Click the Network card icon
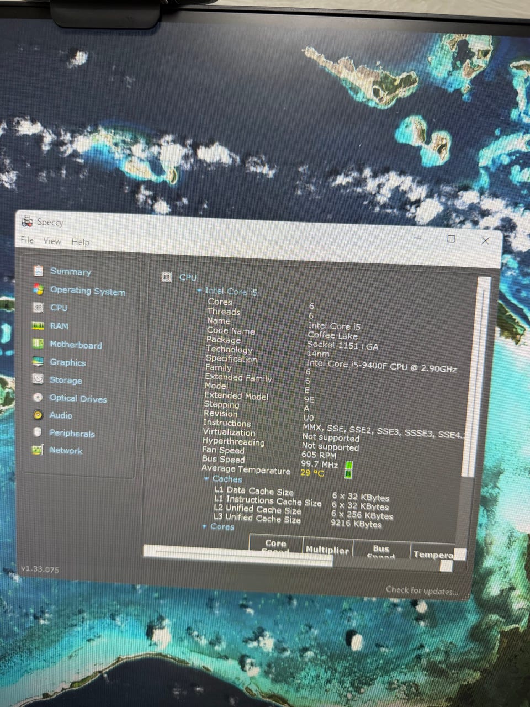530x707 pixels. coord(37,450)
